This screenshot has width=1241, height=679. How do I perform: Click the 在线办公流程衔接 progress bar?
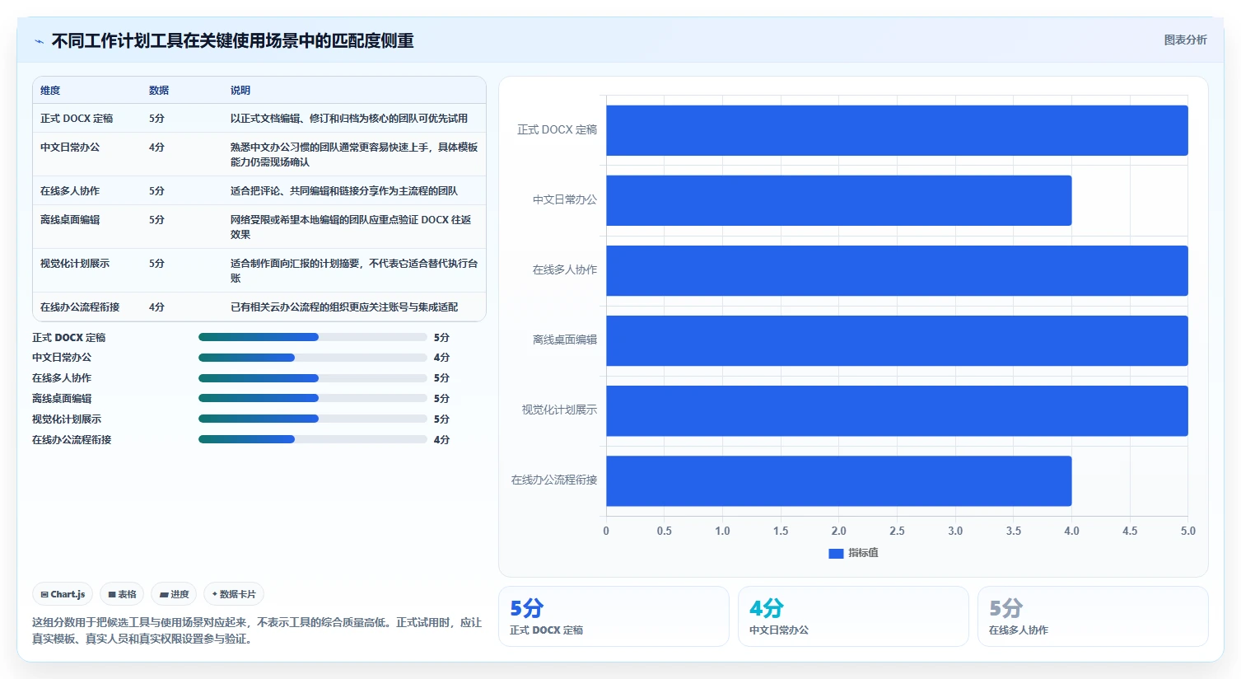click(313, 439)
